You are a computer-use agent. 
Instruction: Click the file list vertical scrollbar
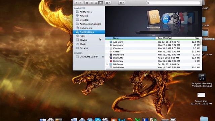(x=201, y=43)
